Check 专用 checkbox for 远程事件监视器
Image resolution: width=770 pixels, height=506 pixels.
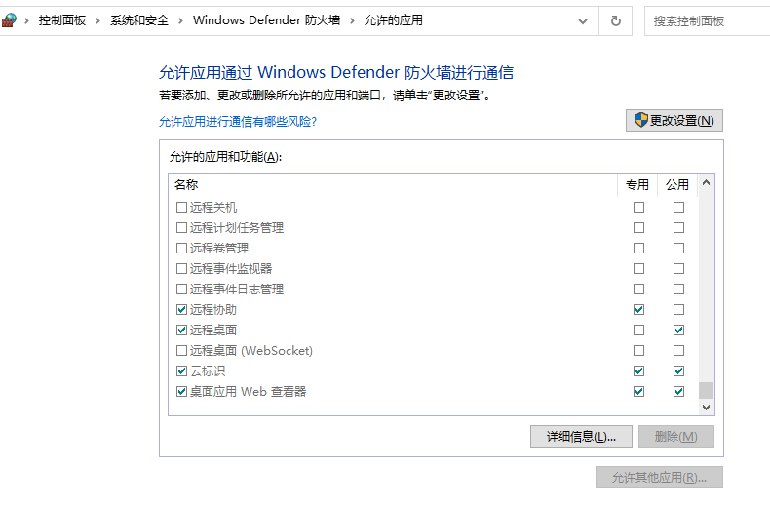(638, 269)
